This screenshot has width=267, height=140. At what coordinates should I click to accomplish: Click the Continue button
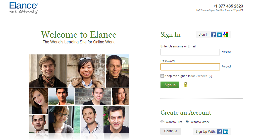tap(171, 131)
